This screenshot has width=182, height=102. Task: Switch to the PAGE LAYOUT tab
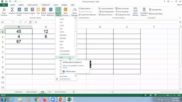coord(33,5)
